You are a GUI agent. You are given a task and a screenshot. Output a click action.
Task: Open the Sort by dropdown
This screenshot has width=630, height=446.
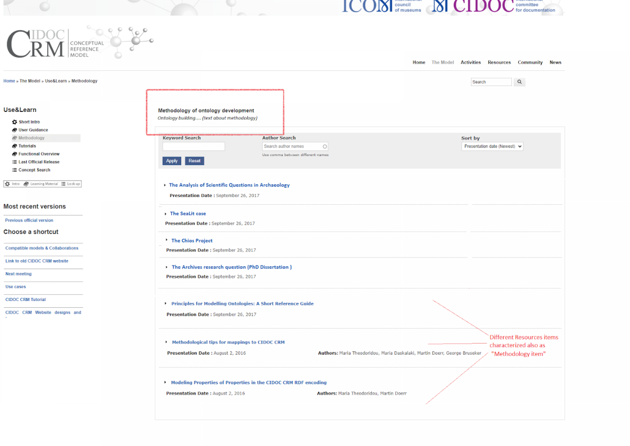[492, 147]
